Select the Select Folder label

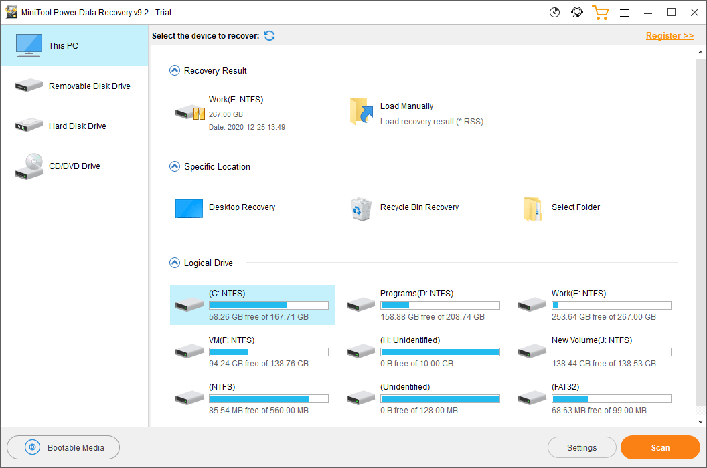click(575, 207)
